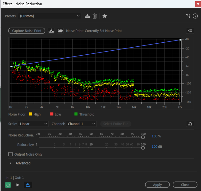Delete the current preset
The width and height of the screenshot is (201, 191).
click(x=95, y=16)
